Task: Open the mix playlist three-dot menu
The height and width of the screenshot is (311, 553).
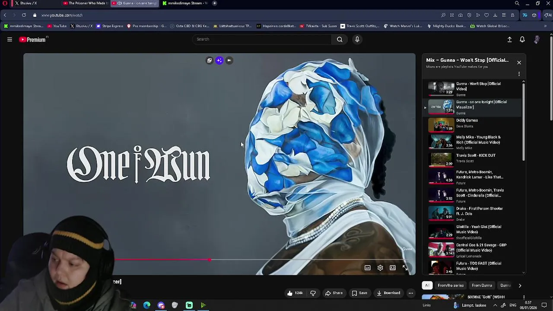Action: 519,74
